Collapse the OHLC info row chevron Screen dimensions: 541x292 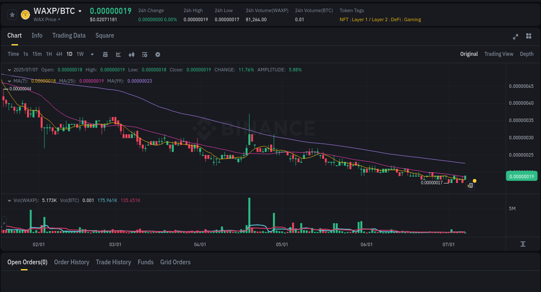[9, 70]
